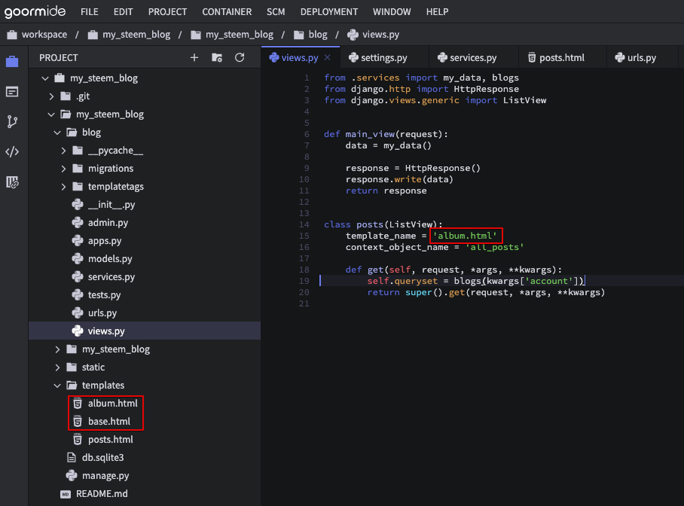Open the SCM menu
684x506 pixels.
(276, 12)
